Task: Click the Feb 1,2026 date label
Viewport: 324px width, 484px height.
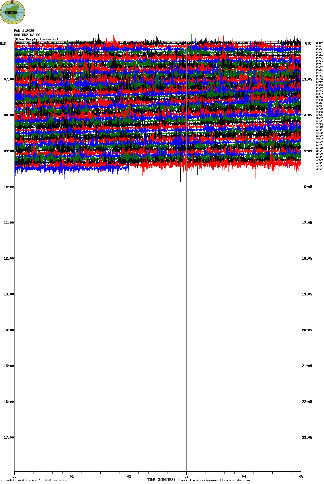Action: pos(24,31)
